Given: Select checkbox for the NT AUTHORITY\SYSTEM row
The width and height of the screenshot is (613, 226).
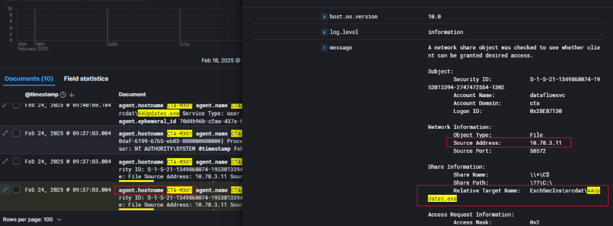Looking at the screenshot, I should [x=17, y=133].
